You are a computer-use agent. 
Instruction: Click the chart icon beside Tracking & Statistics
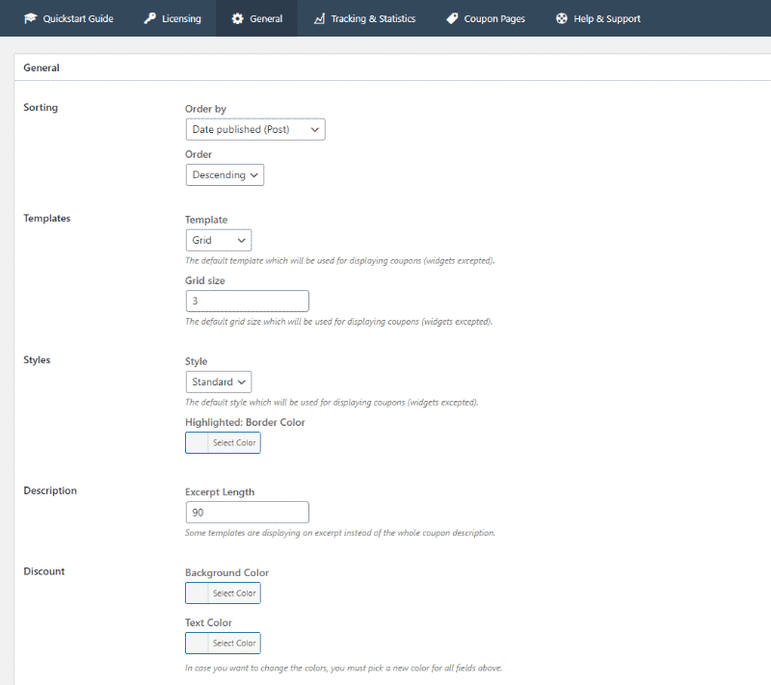[x=320, y=18]
